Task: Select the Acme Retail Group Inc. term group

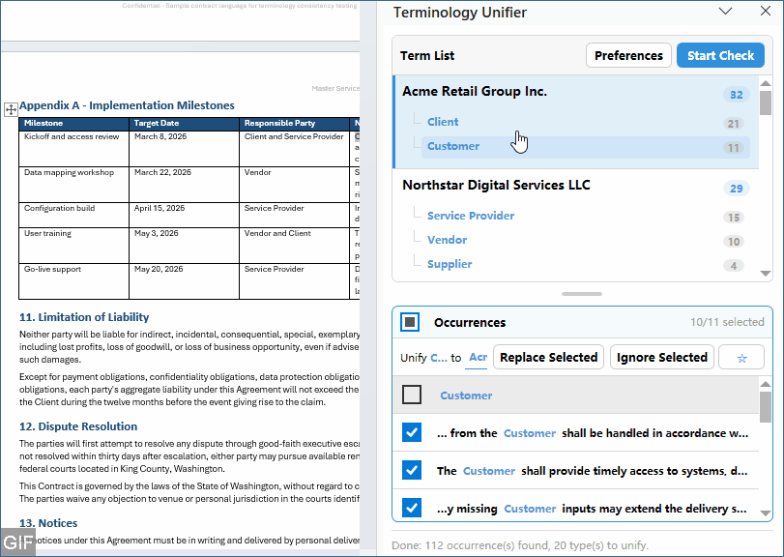Action: (475, 91)
